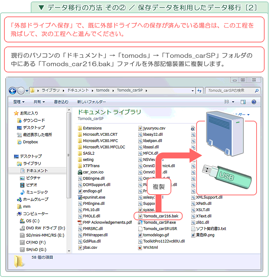Select ライブラリ in the address breadcrumb
Screen dimensions: 269x278
51,90
